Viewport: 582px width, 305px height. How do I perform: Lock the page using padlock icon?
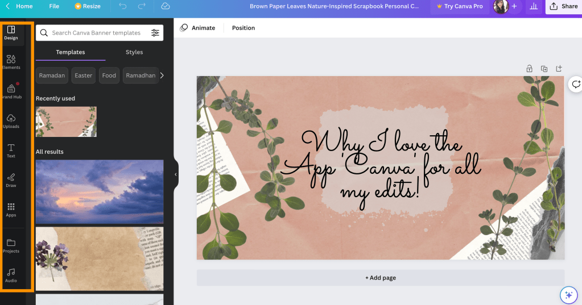coord(529,69)
